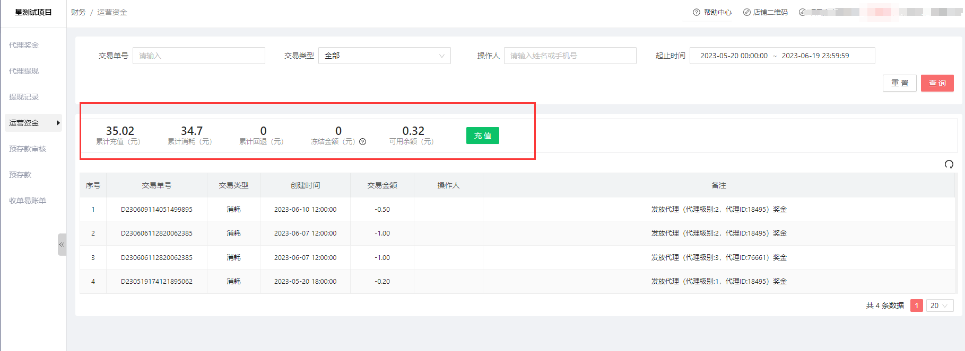Click the 帮助中心 question mark icon

(x=696, y=12)
